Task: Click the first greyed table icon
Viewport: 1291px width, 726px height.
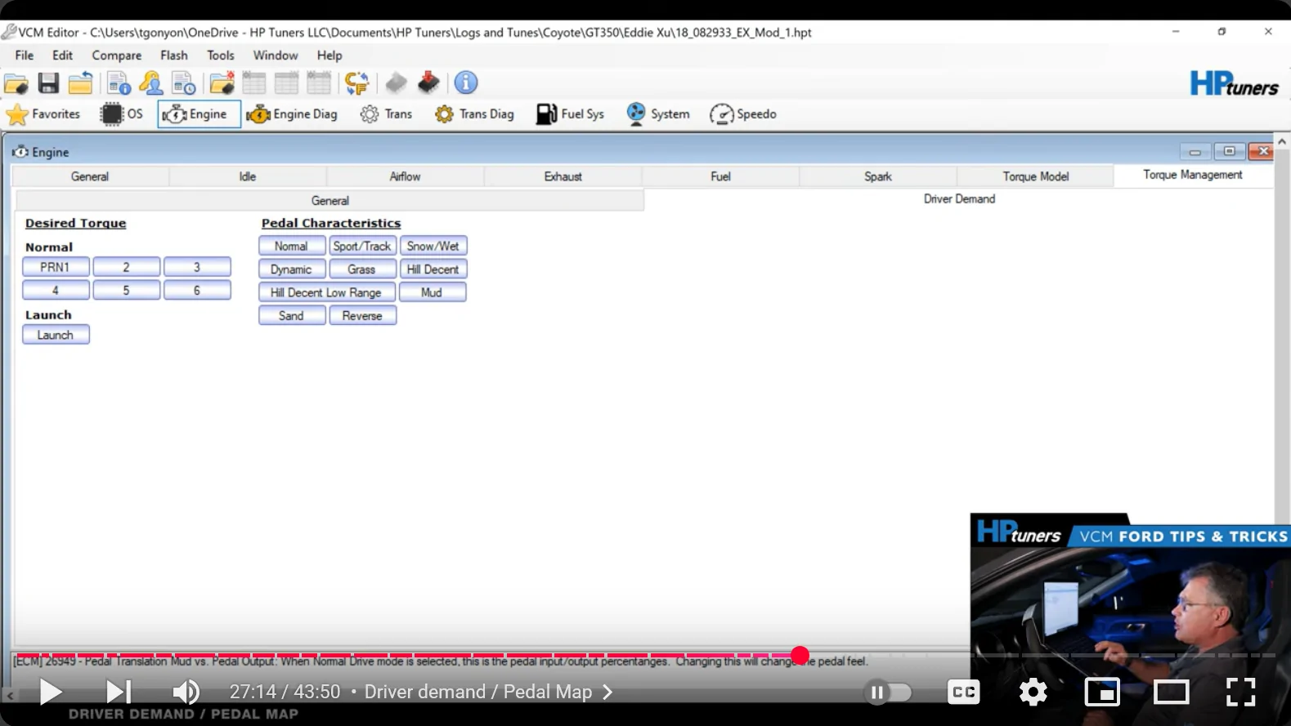Action: (254, 83)
